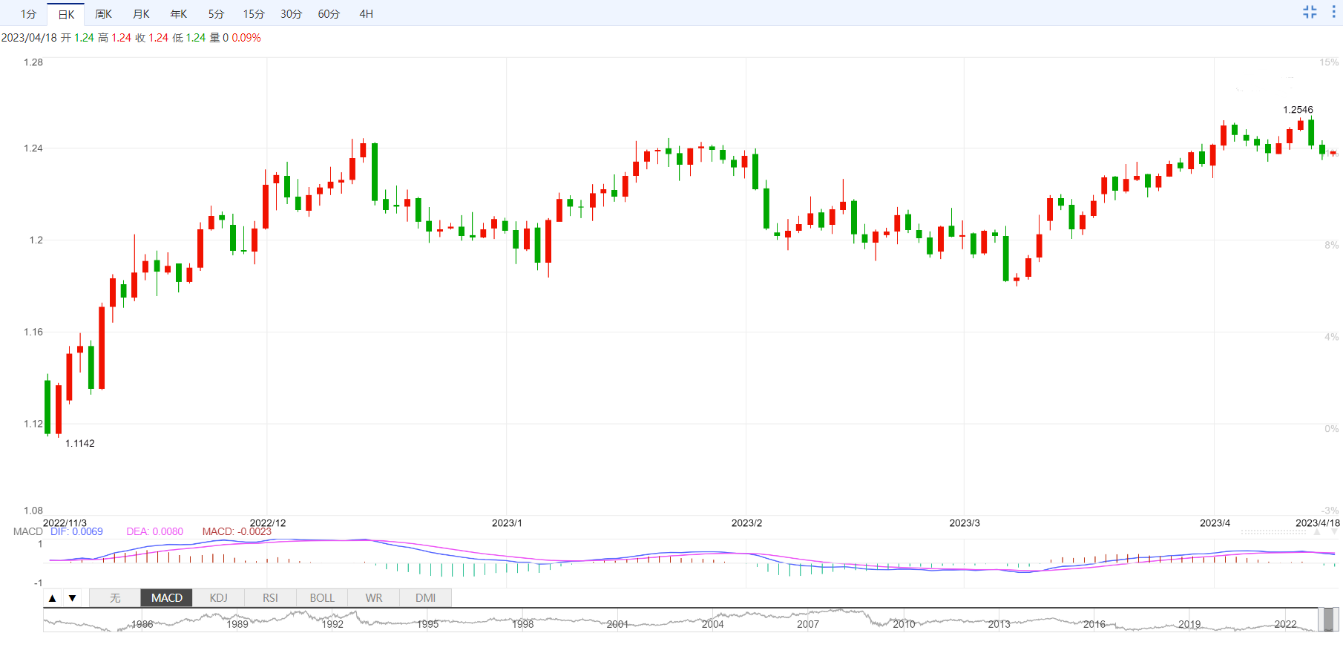This screenshot has height=656, width=1343.
Task: Click the faint gray up triangle near 2023/4/18
Action: (x=1317, y=532)
